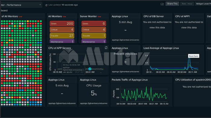
Task: Click the Process Instances label
Action: [x=125, y=54]
